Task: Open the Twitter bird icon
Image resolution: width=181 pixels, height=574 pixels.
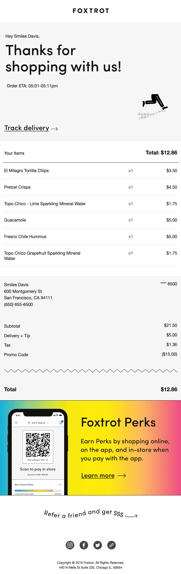Action: 98,545
